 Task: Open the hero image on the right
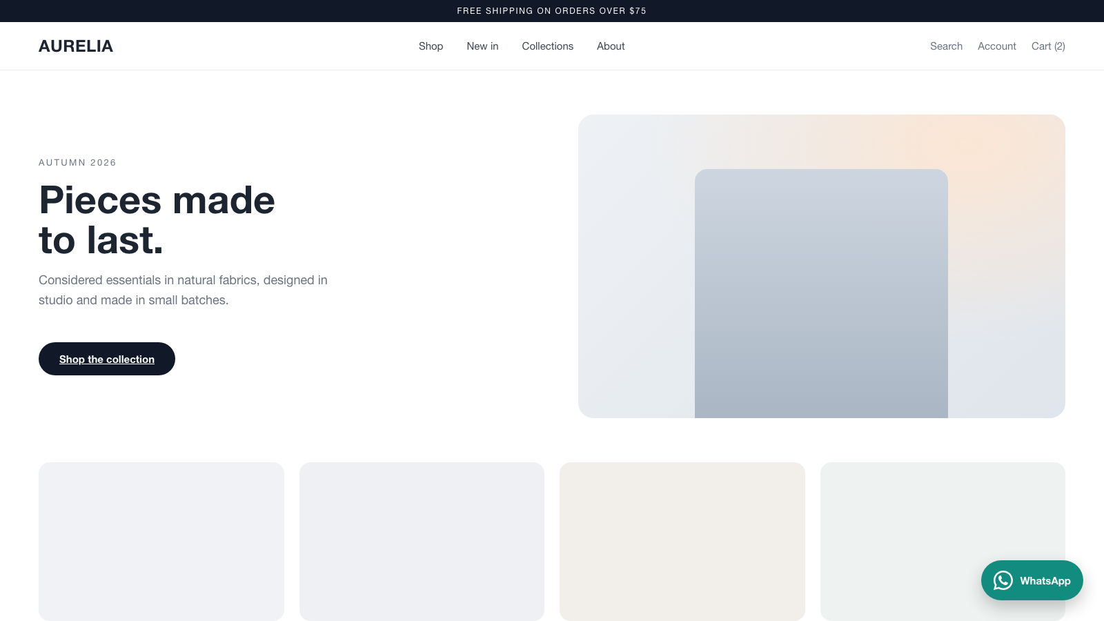(x=822, y=266)
